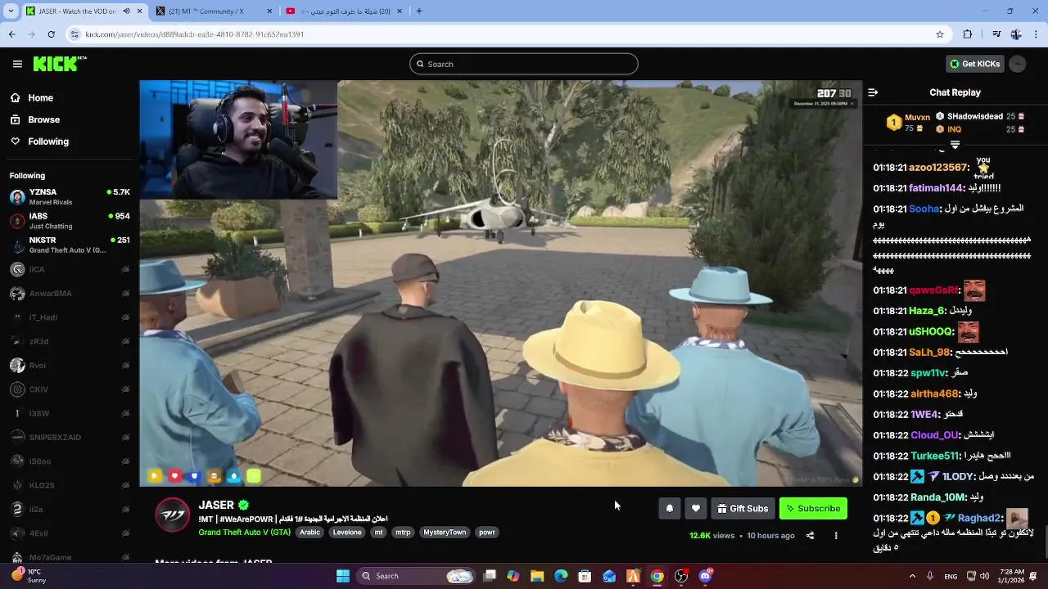
Task: Open Chrome extensions puzzle icon
Action: (968, 34)
